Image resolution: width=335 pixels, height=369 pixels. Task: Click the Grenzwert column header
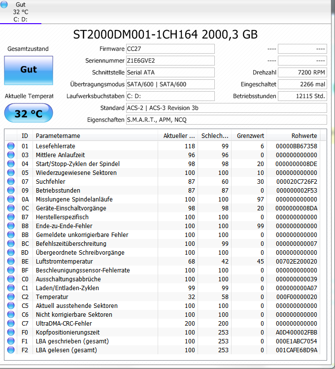[249, 136]
